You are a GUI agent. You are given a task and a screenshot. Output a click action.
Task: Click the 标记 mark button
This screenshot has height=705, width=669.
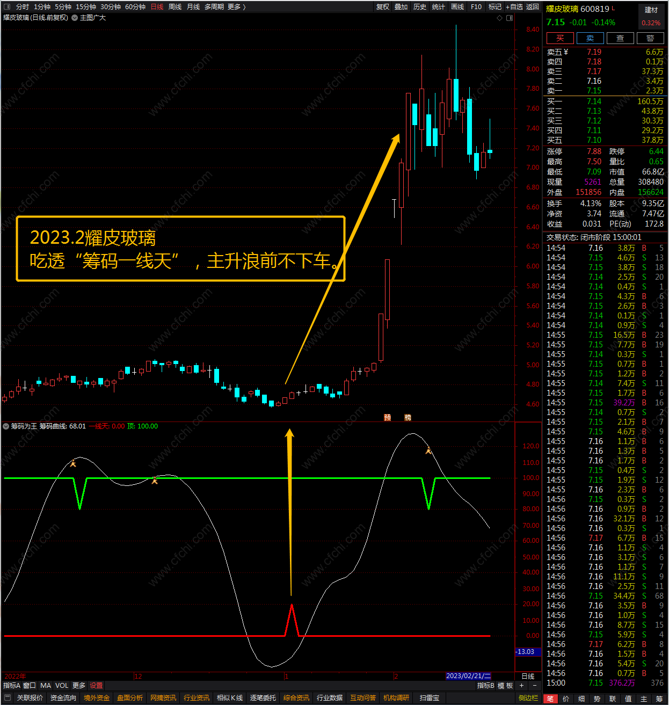pos(495,7)
